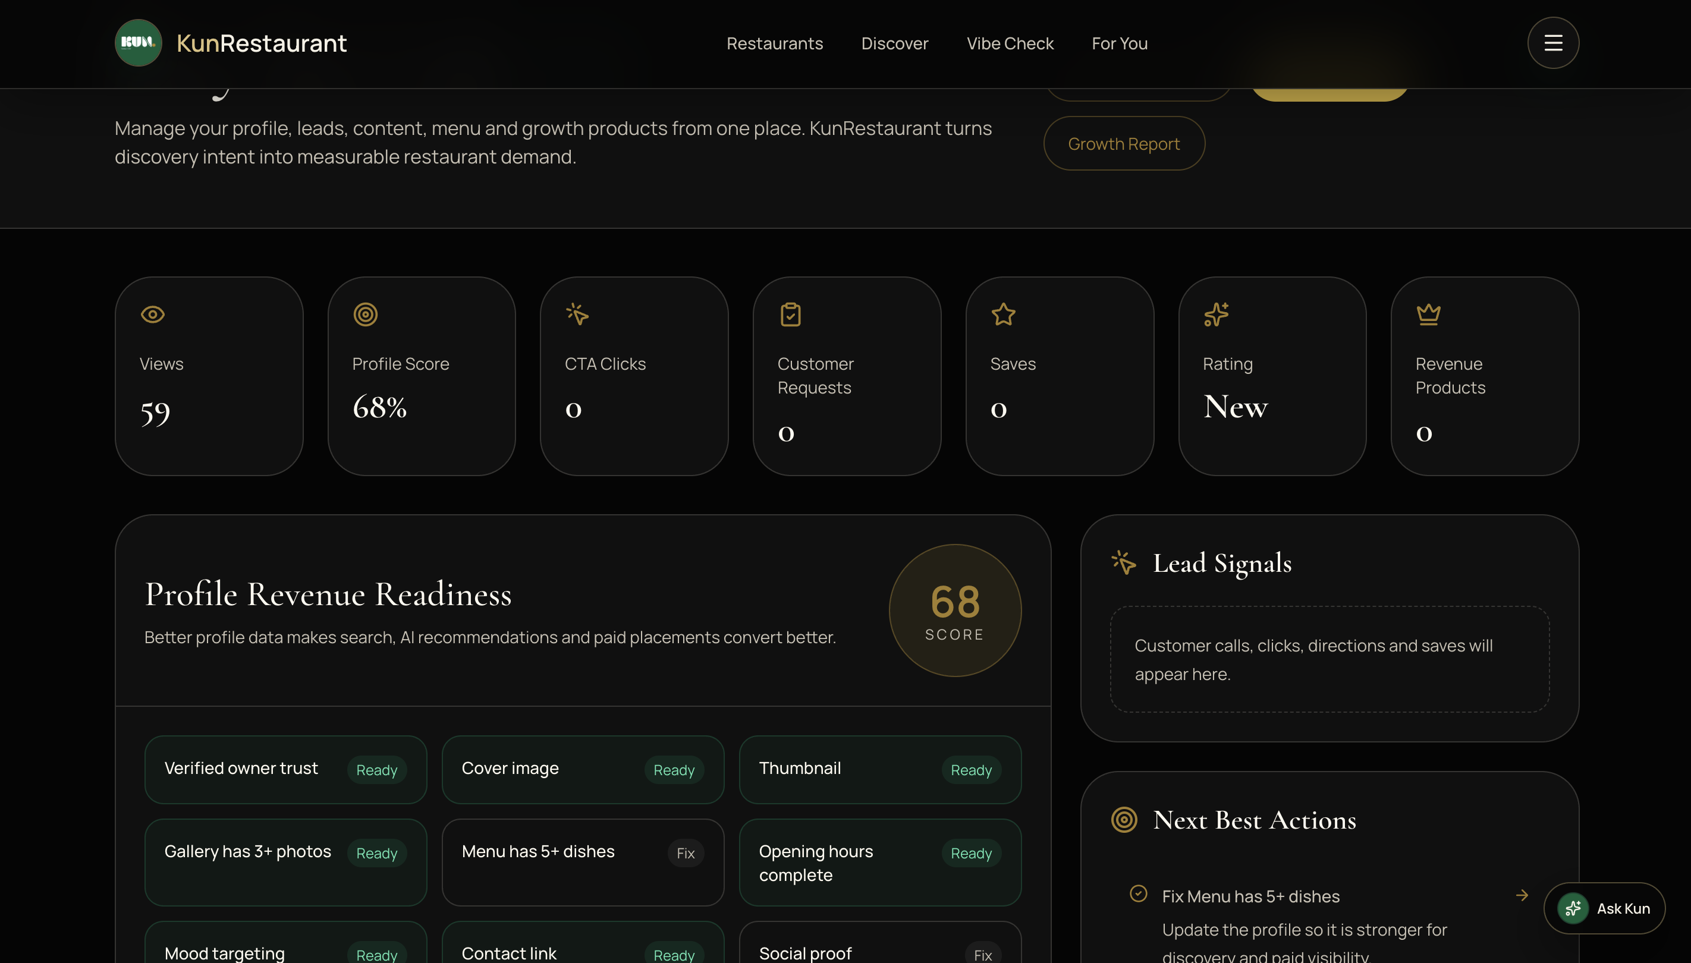
Task: Click the clipboard icon on Customer Requests card
Action: coord(791,314)
